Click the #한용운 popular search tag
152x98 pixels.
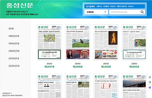click(106, 6)
